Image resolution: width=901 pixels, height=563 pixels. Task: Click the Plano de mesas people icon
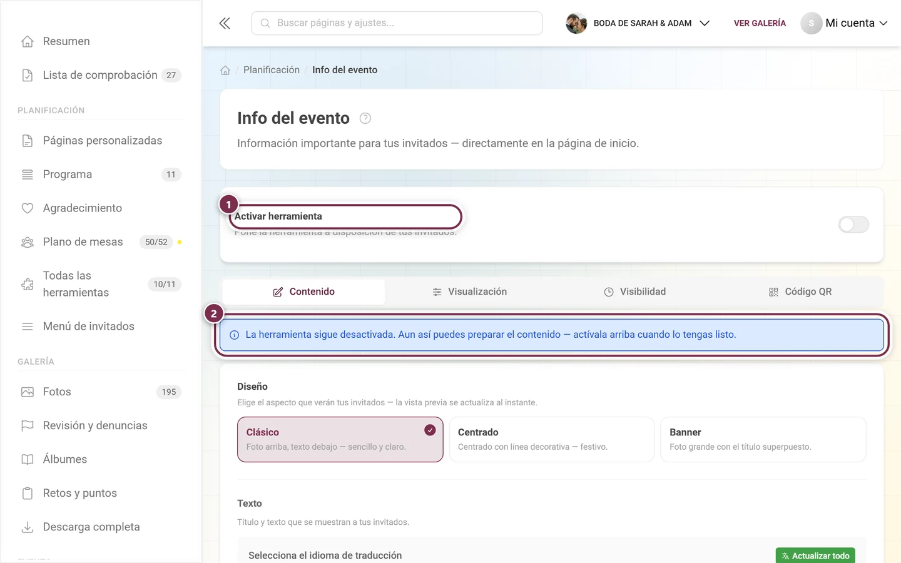click(x=28, y=242)
